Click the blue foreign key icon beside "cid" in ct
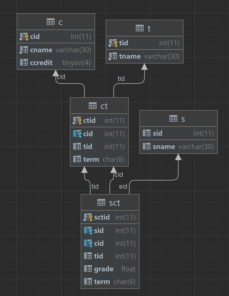Image resolution: width=229 pixels, height=296 pixels. coord(79,134)
